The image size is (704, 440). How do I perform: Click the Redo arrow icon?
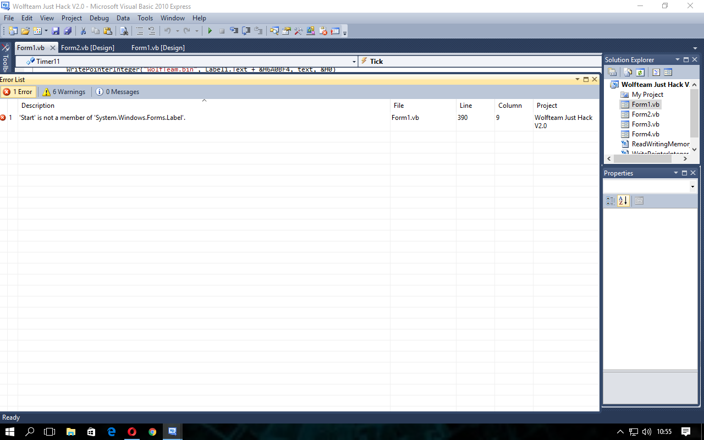point(187,31)
